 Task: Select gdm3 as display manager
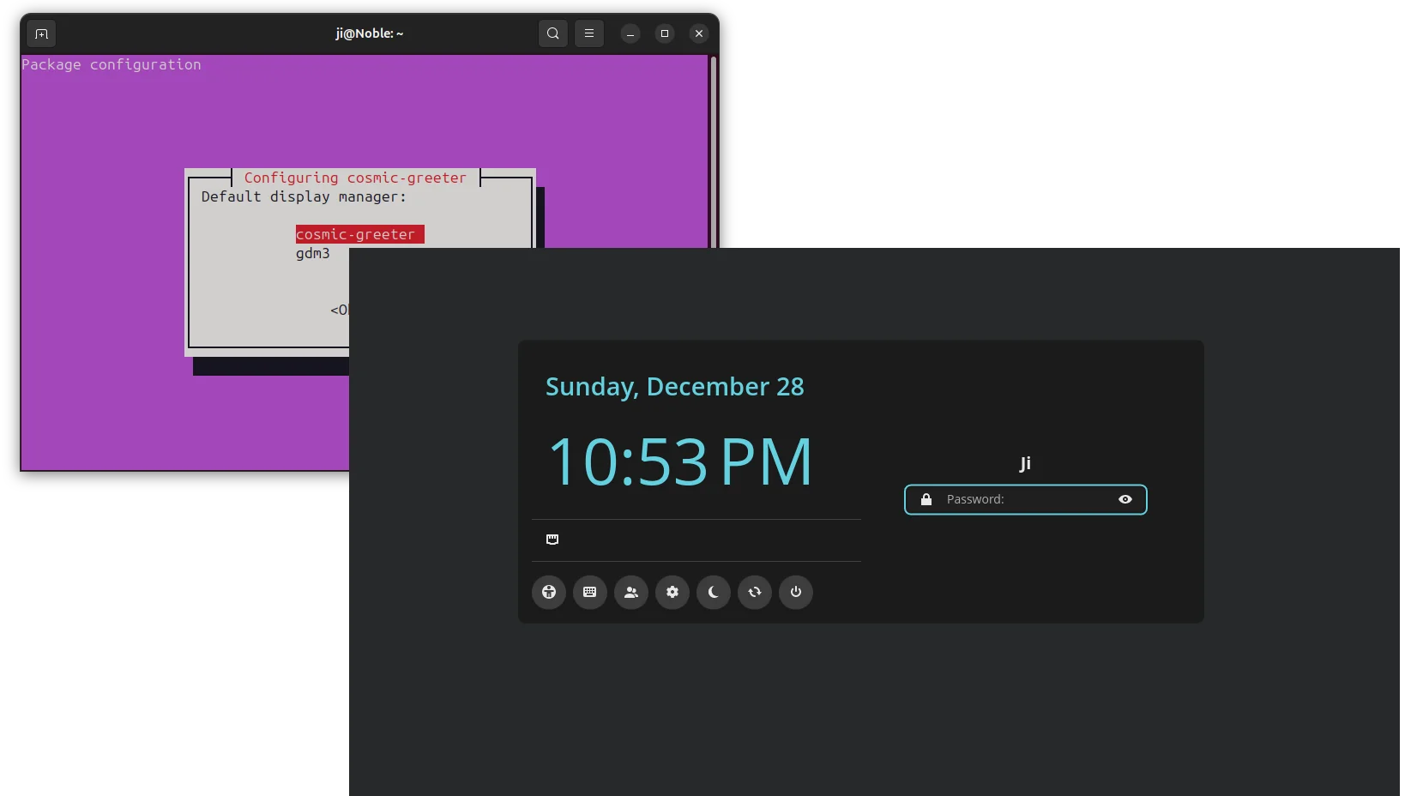(x=313, y=253)
